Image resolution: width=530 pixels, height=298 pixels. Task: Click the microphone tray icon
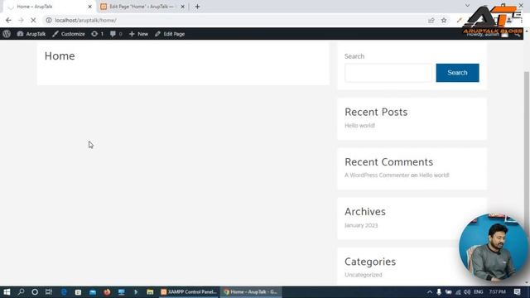pyautogui.click(x=439, y=292)
